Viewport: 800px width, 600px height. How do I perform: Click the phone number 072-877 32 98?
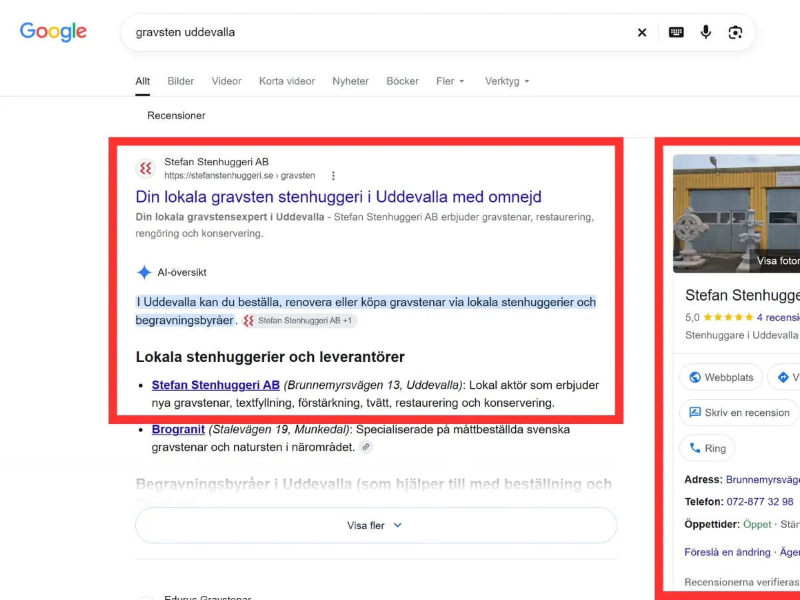tap(760, 501)
